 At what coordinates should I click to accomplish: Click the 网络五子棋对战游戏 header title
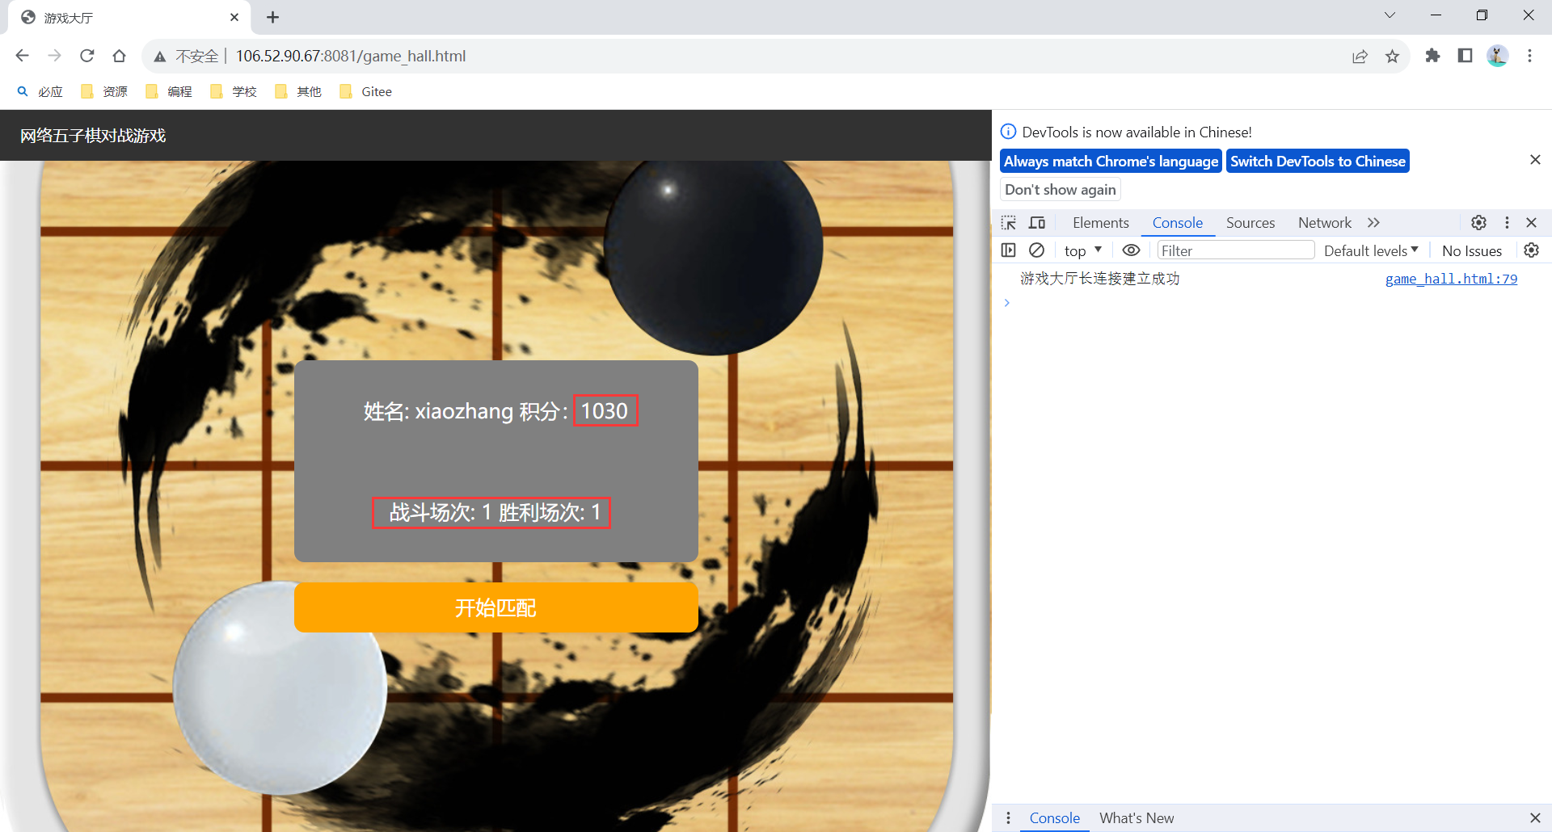click(x=93, y=136)
